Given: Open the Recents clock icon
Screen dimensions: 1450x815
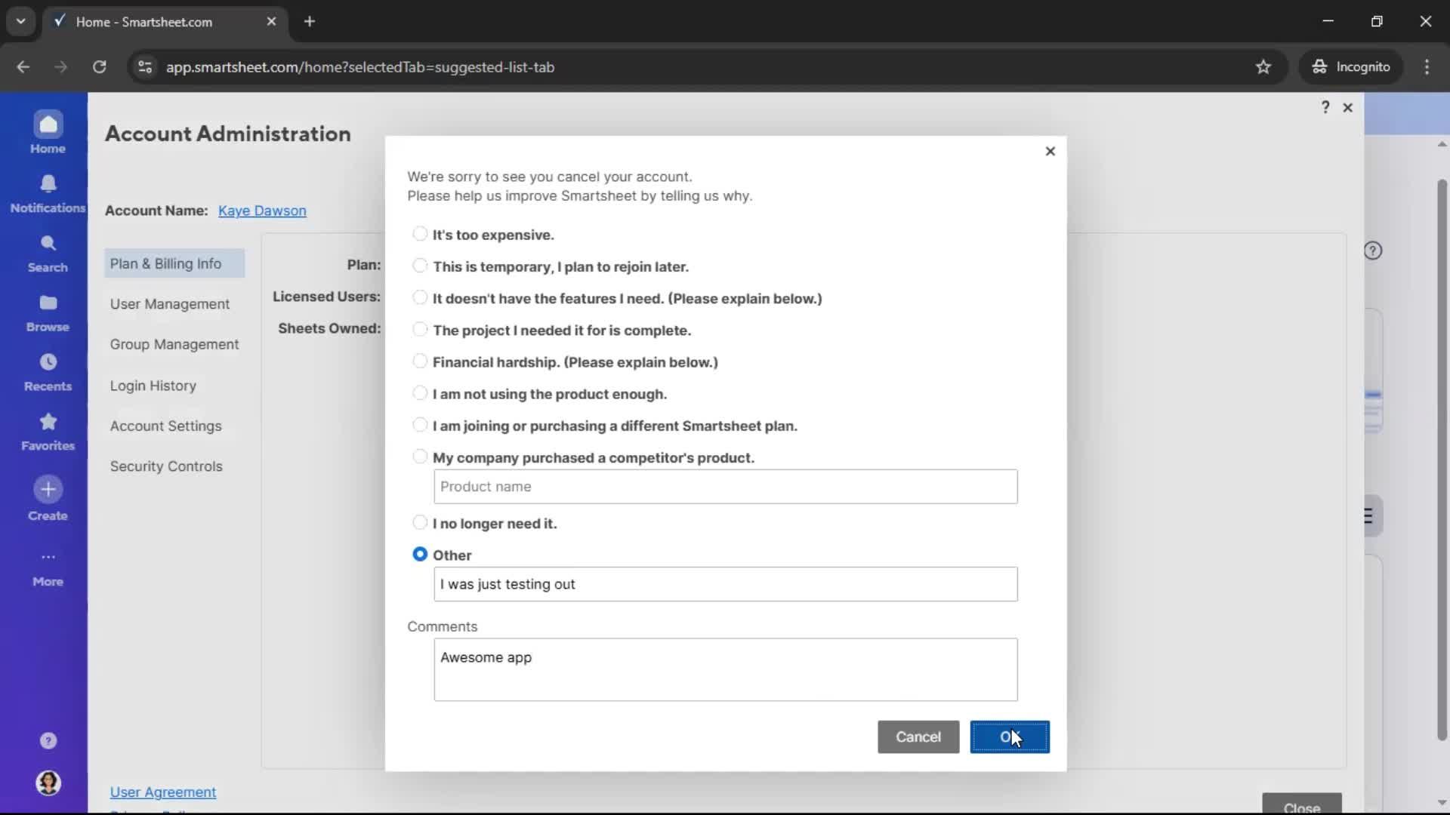Looking at the screenshot, I should pos(48,362).
